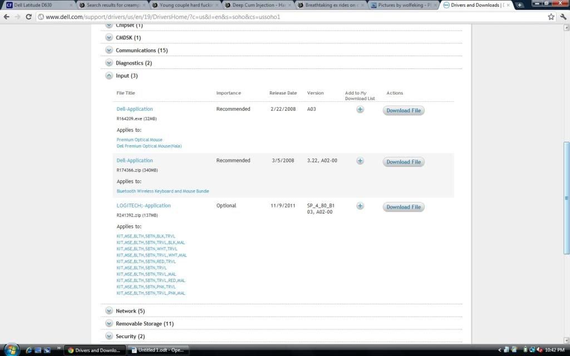Expand the CMDSK (1) category

tap(109, 37)
